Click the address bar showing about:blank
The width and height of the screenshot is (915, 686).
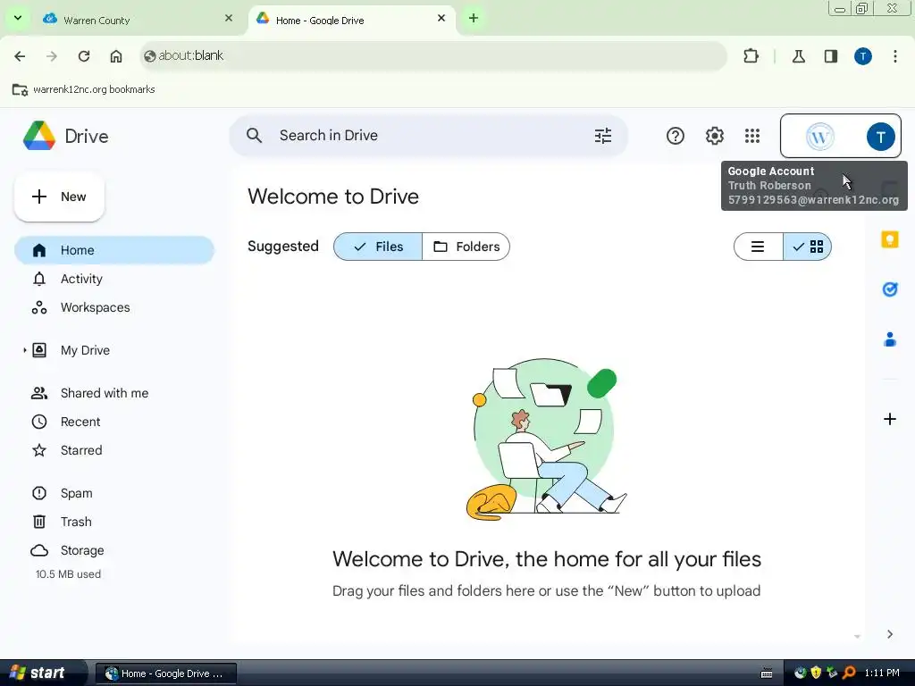coord(433,56)
